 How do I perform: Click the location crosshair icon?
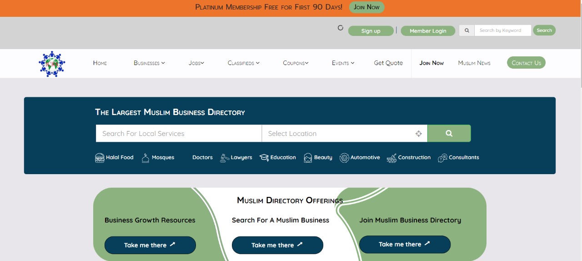click(419, 134)
